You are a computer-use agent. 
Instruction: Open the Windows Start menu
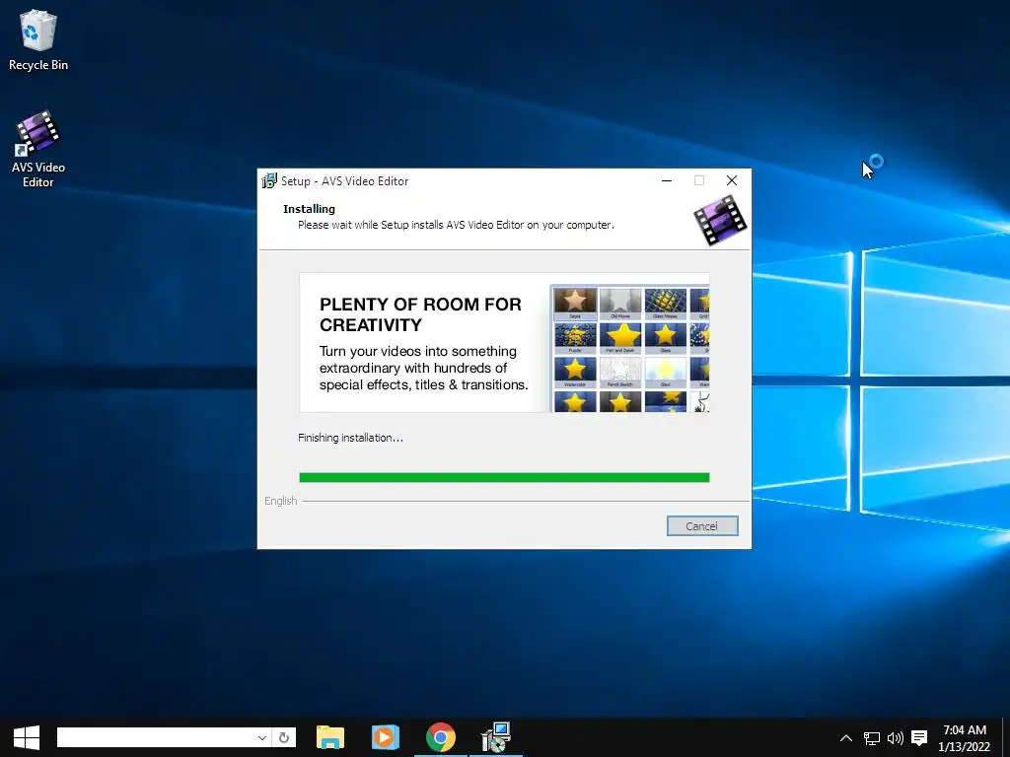pyautogui.click(x=27, y=737)
